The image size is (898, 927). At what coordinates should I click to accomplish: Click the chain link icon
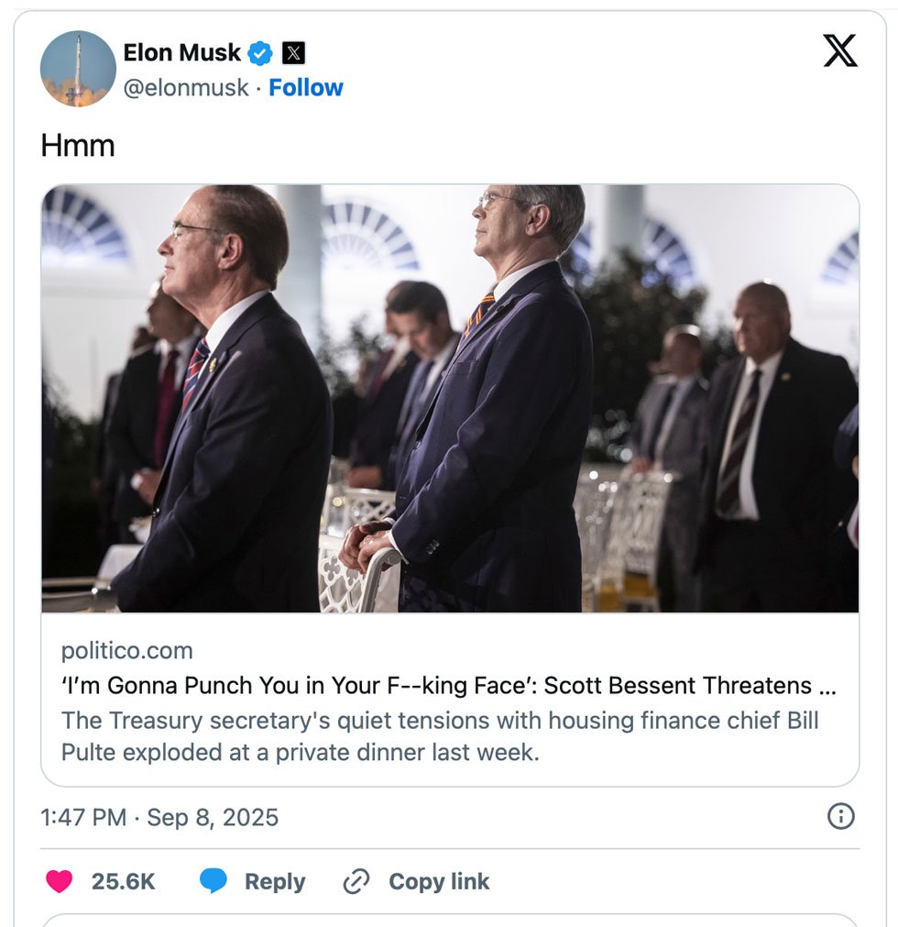click(x=356, y=882)
